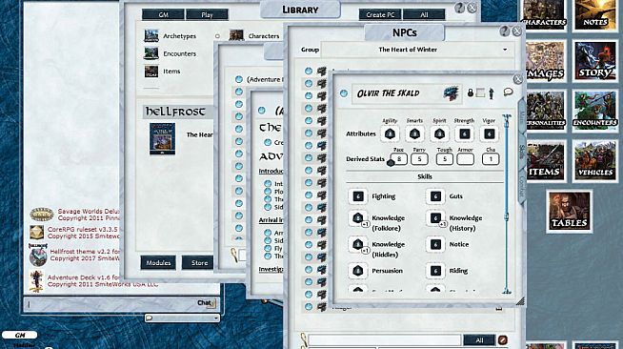Click the red icon beside the NPCs All button

502,339
